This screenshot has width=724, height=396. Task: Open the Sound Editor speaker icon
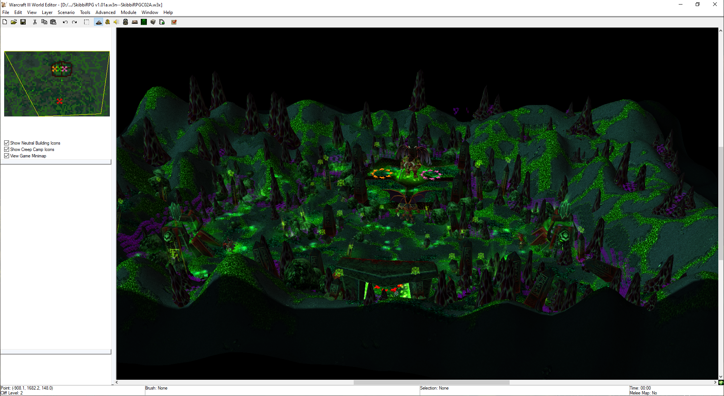click(117, 22)
